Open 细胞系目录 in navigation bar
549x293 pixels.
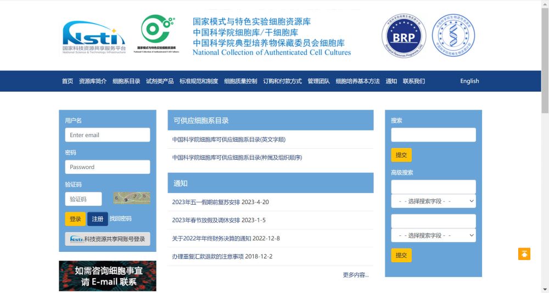[x=126, y=81]
